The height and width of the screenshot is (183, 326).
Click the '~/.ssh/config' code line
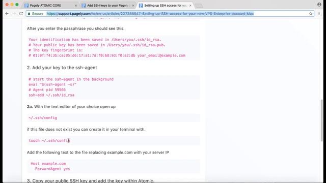pyautogui.click(x=43, y=118)
